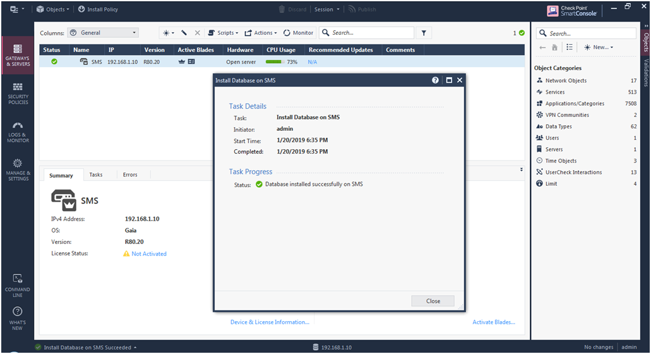651x354 pixels.
Task: Click the objects panel back arrow
Action: click(542, 47)
